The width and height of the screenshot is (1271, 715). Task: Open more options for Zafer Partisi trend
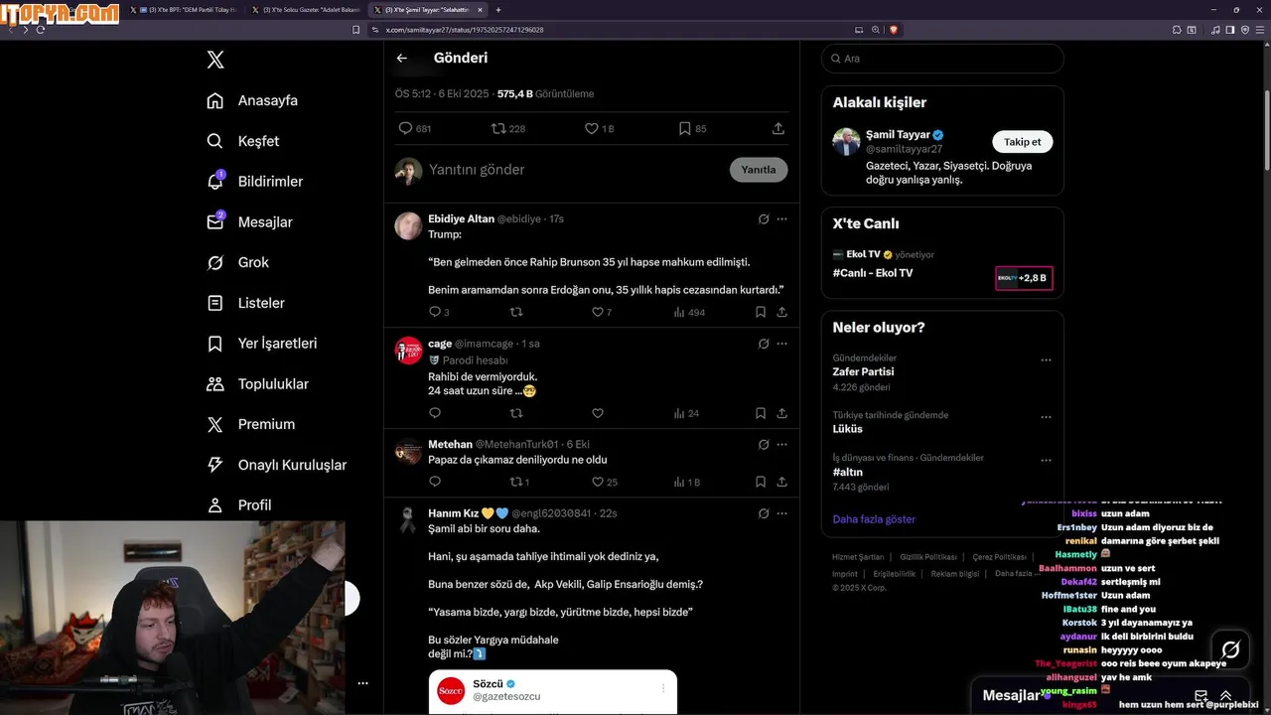(x=1046, y=360)
